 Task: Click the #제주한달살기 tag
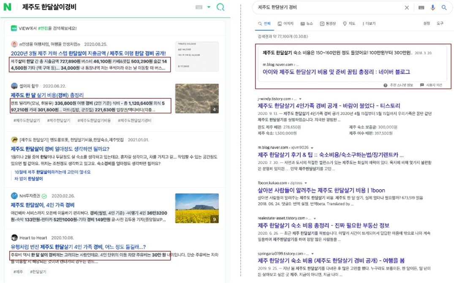click(59, 120)
